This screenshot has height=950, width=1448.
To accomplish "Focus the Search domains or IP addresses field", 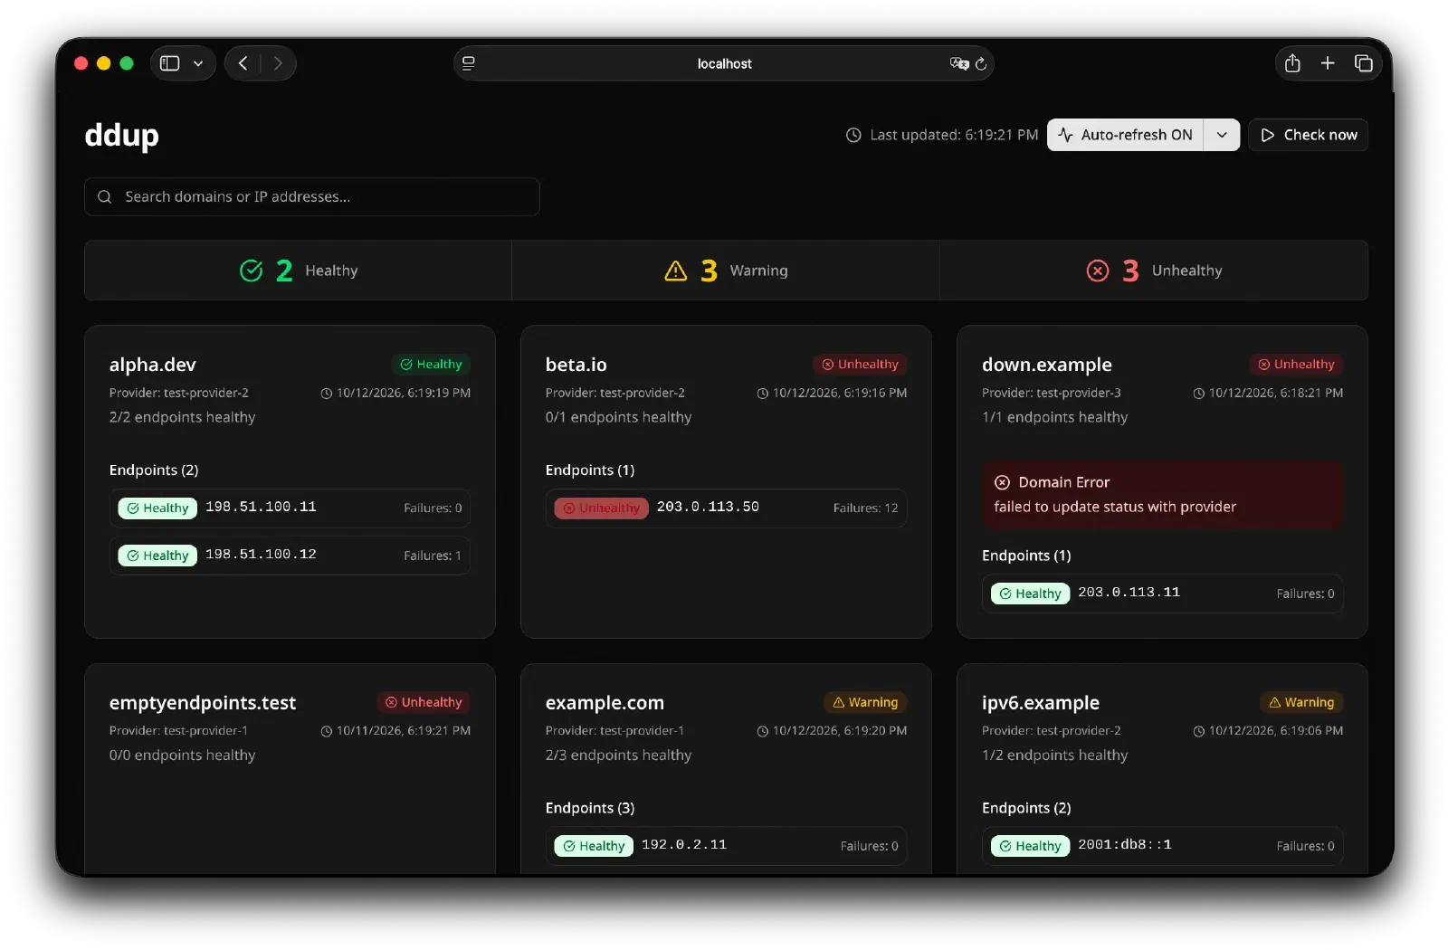I will click(312, 196).
